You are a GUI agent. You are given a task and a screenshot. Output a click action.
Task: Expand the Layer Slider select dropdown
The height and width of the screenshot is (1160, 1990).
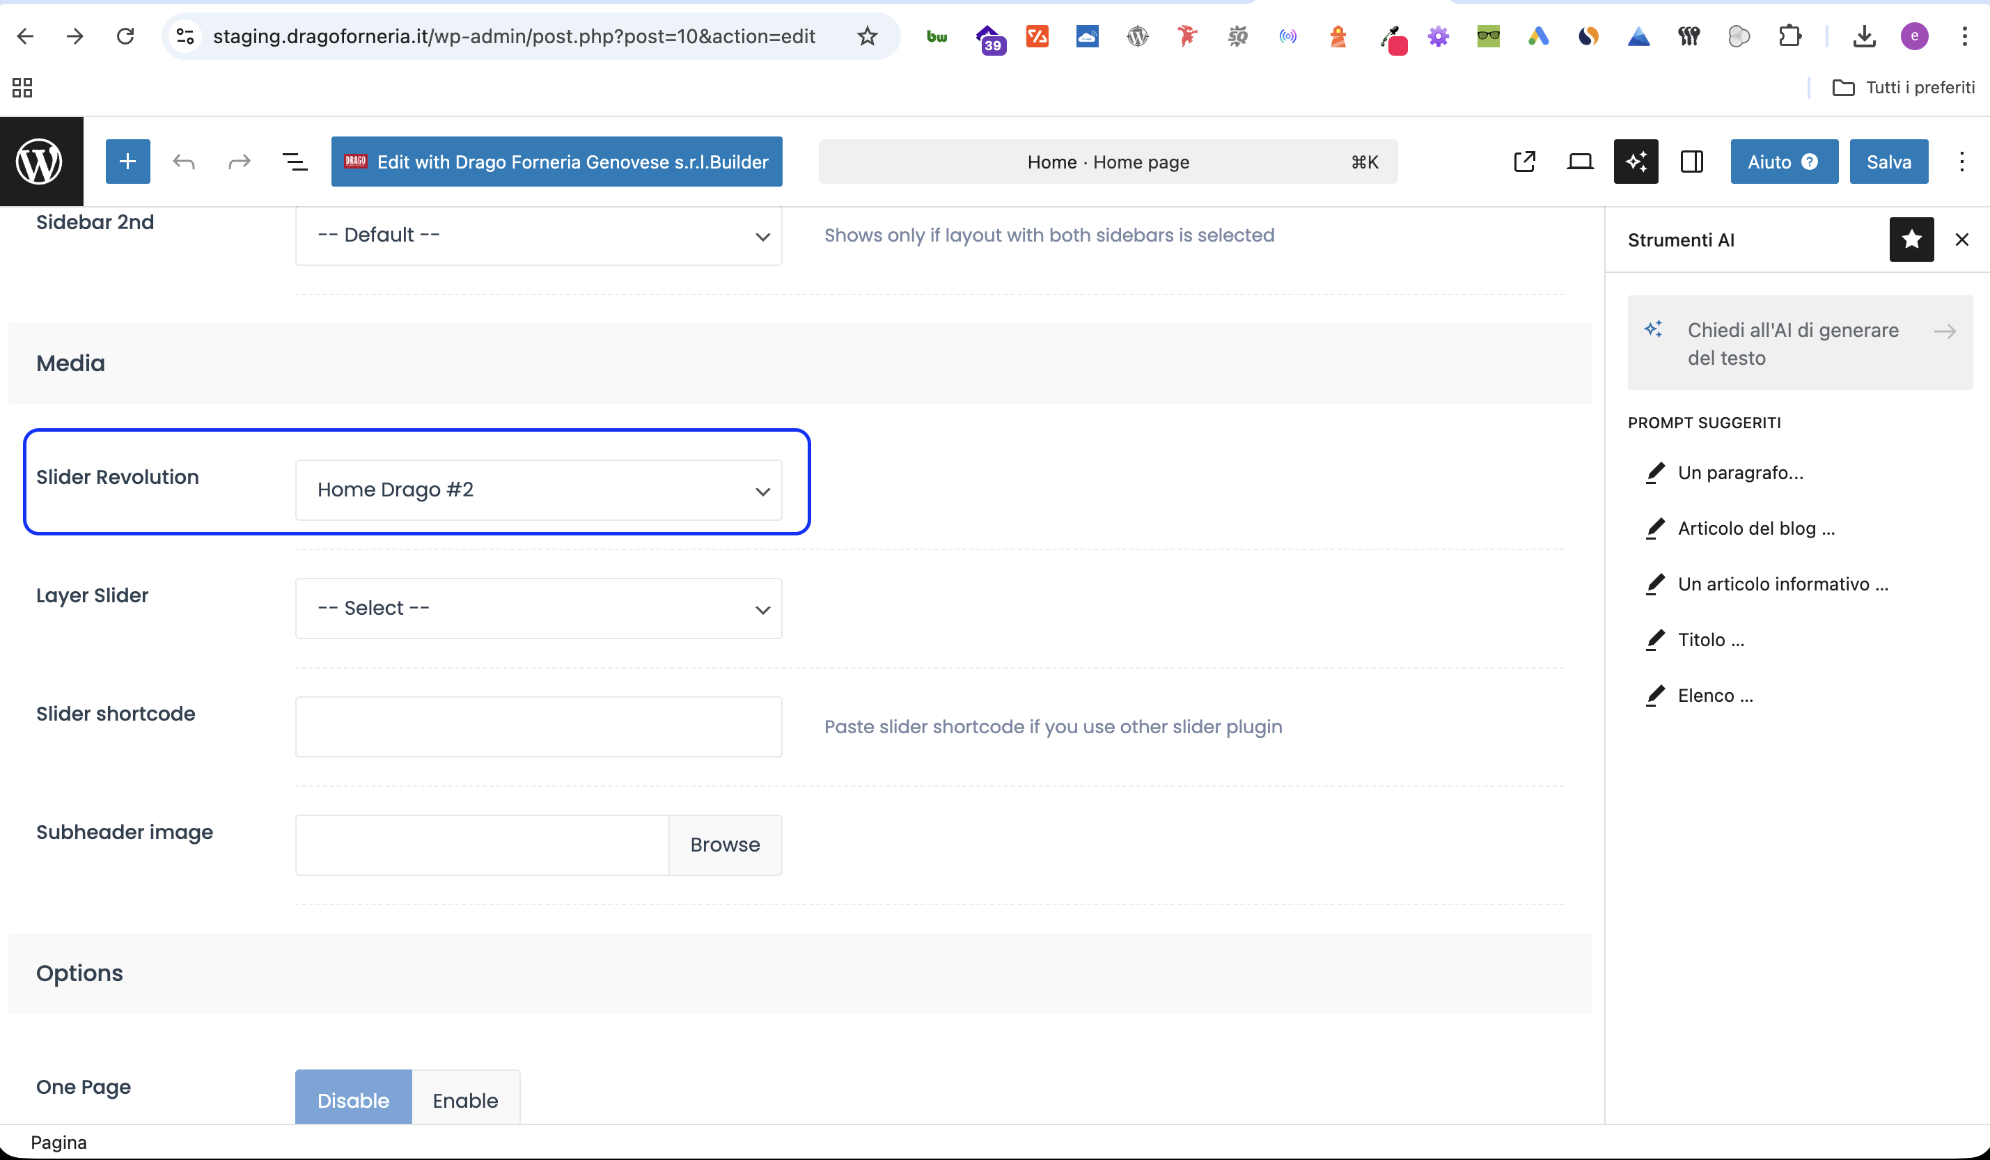click(x=538, y=609)
